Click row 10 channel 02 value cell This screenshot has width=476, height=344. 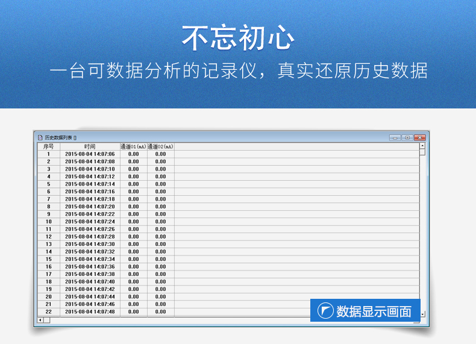161,222
